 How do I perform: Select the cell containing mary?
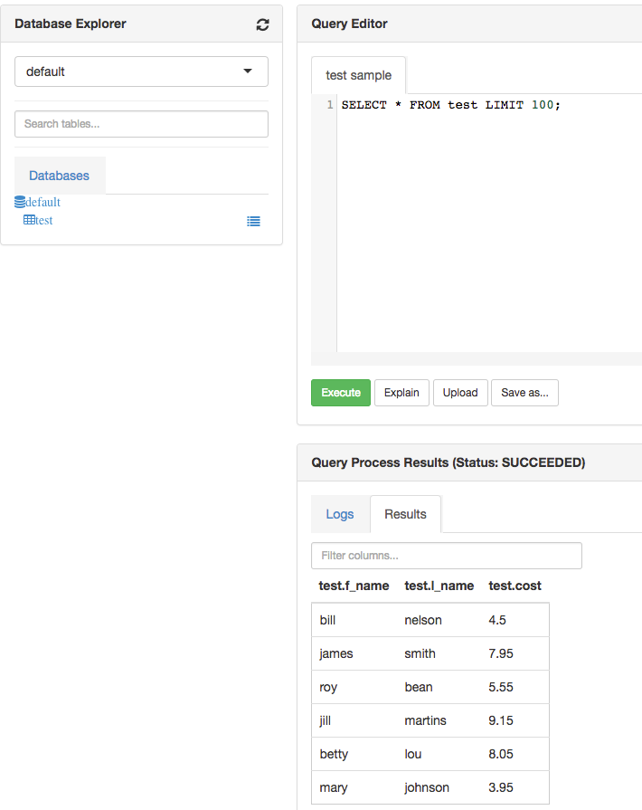pyautogui.click(x=354, y=787)
